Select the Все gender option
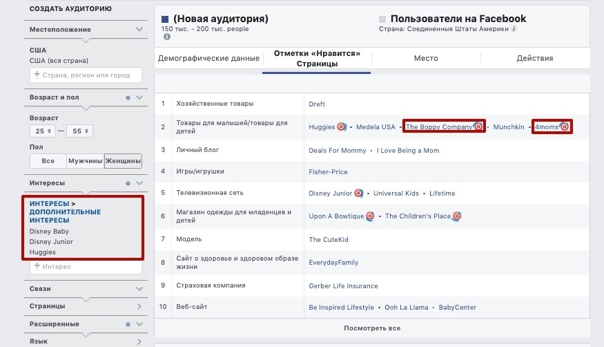 (48, 161)
